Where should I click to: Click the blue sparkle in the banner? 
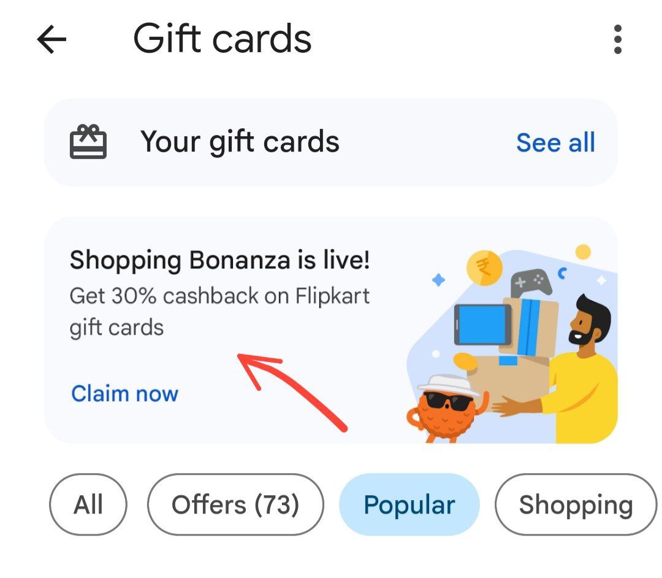tap(438, 280)
